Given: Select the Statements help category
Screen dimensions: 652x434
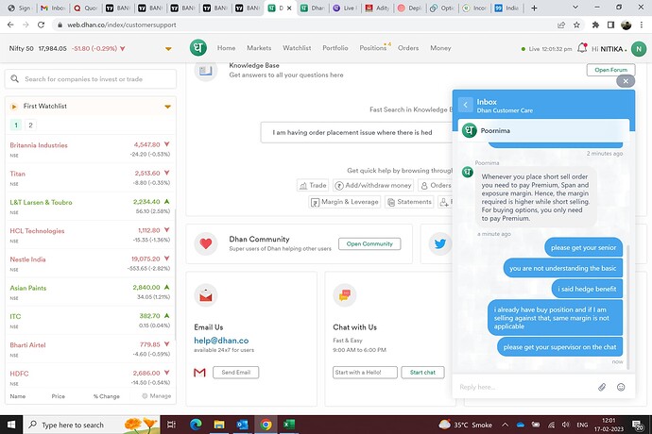Looking at the screenshot, I should (409, 202).
